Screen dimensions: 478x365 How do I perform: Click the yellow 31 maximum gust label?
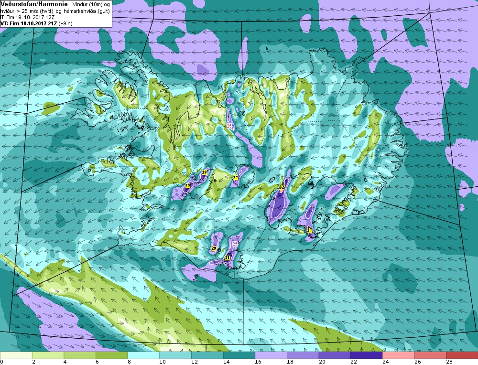point(227,258)
